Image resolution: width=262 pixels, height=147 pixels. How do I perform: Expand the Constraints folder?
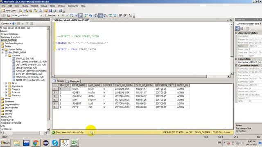pos(7,86)
